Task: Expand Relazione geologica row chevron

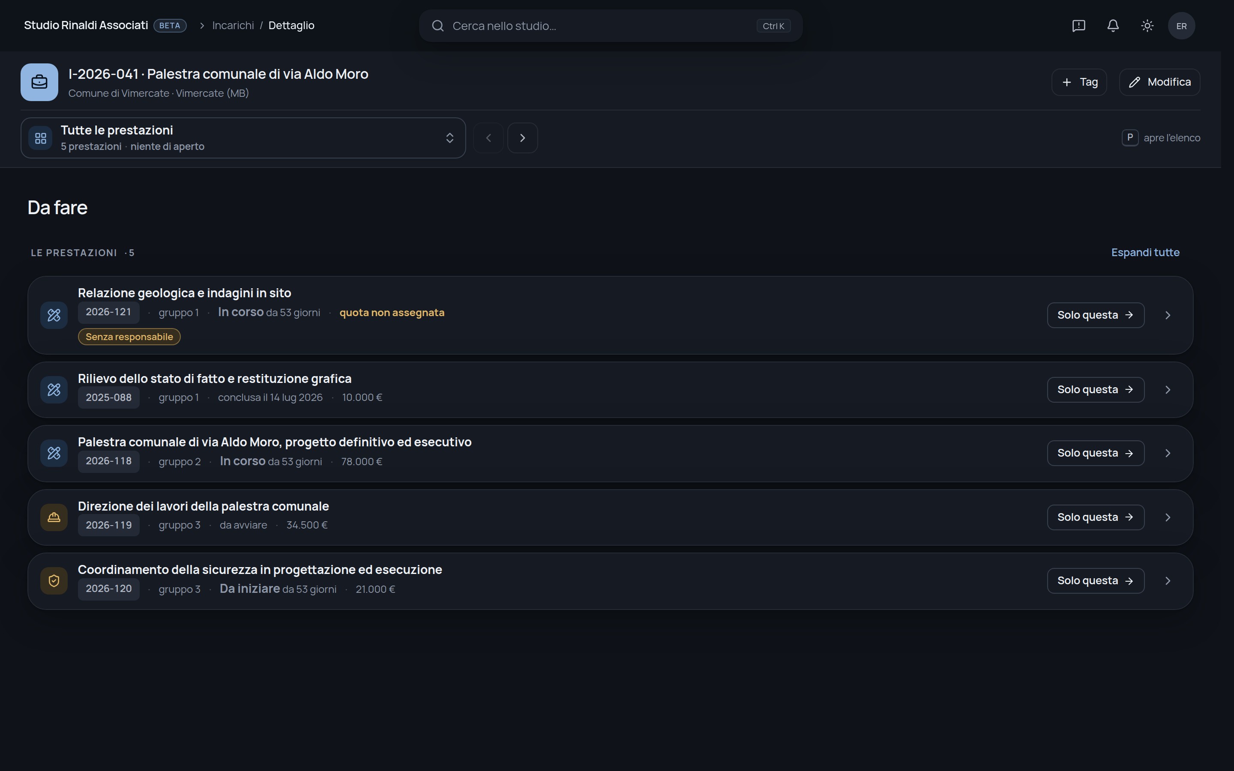Action: coord(1167,315)
